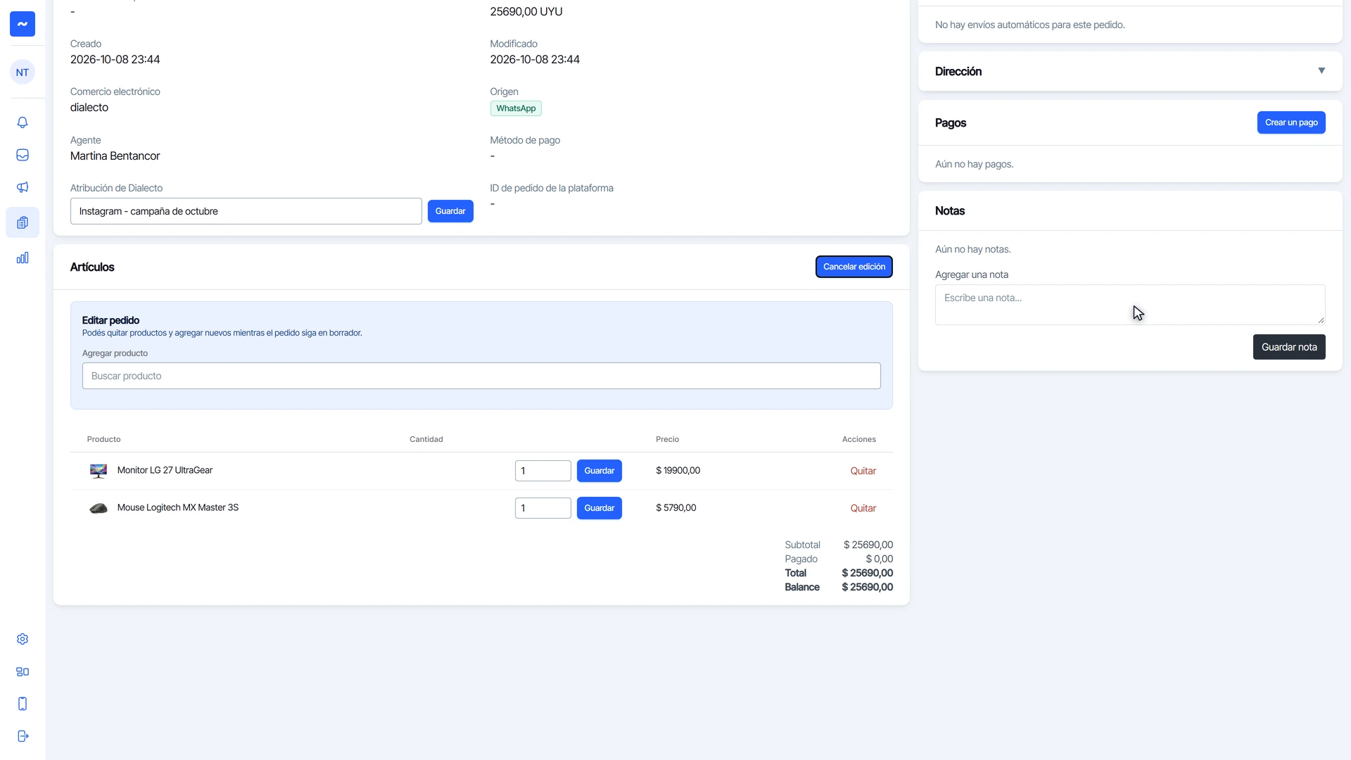Click the agent name Martina Bentancor
Image resolution: width=1351 pixels, height=760 pixels.
[115, 156]
